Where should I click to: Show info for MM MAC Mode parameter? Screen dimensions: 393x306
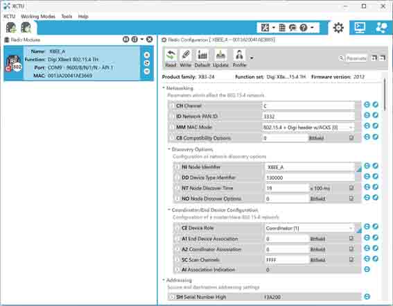point(172,127)
